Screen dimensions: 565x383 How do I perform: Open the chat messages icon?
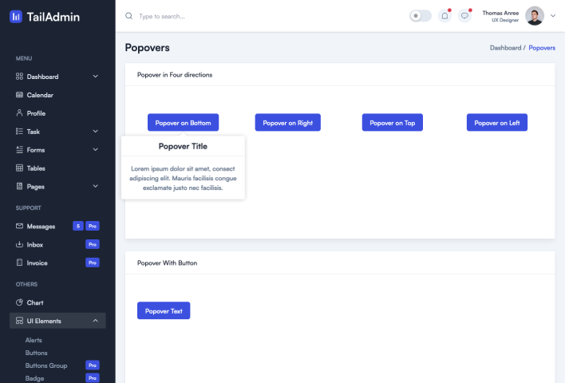465,16
